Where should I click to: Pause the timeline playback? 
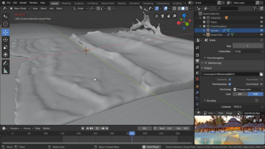pos(97,128)
